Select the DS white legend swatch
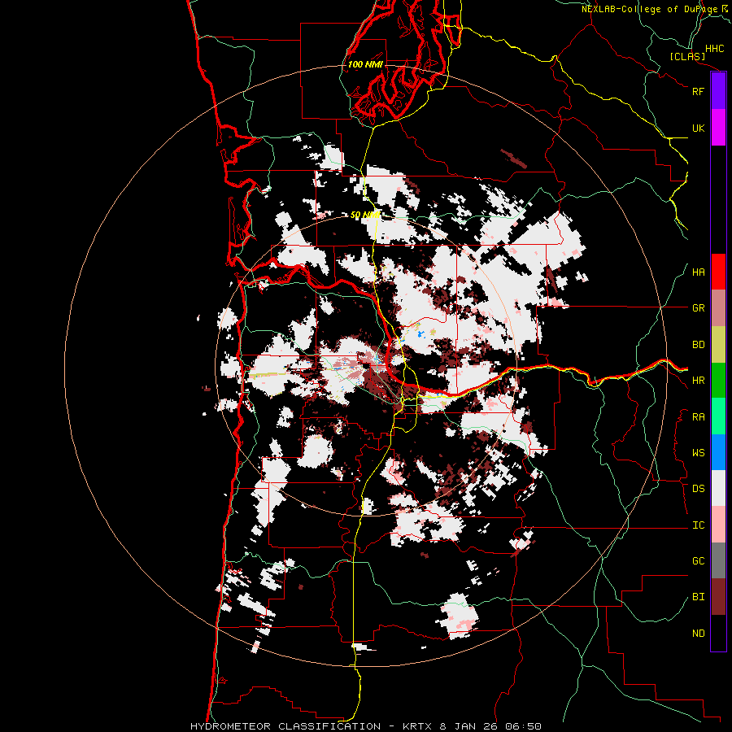The height and width of the screenshot is (732, 732). tap(718, 488)
